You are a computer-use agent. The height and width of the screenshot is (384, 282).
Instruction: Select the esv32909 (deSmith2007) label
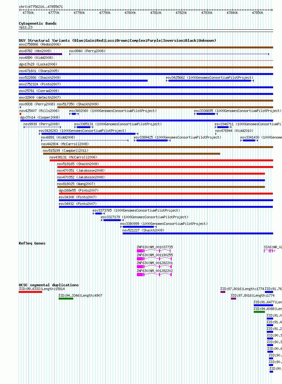tap(40, 97)
